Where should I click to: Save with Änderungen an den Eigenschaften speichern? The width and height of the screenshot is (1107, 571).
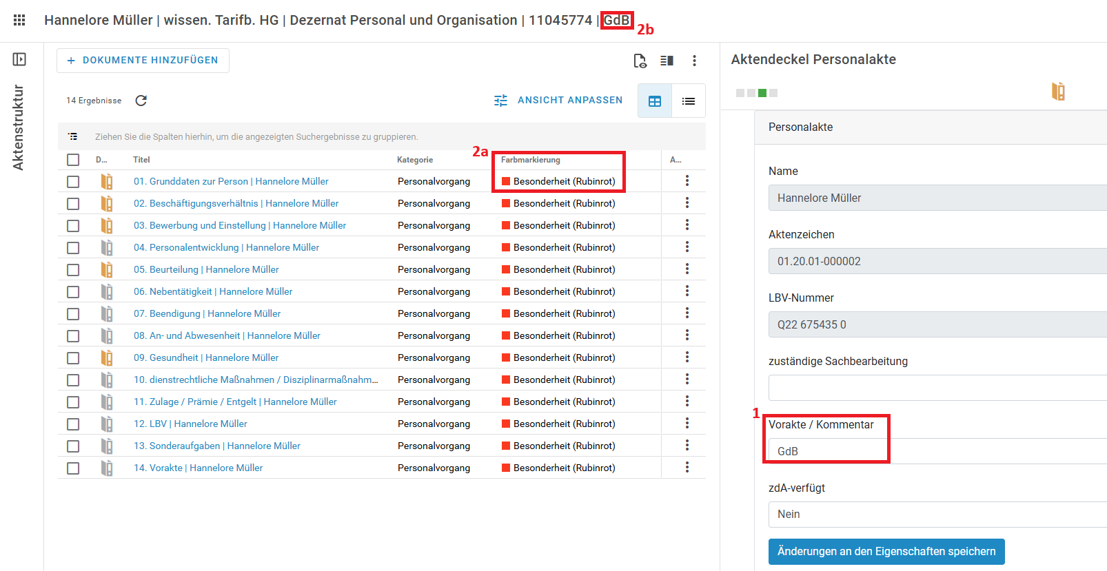tap(886, 552)
